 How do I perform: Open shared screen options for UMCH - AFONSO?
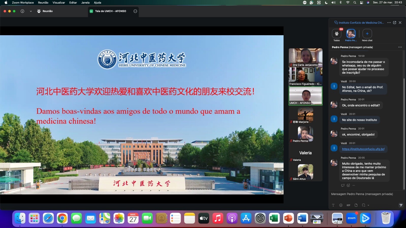(135, 11)
